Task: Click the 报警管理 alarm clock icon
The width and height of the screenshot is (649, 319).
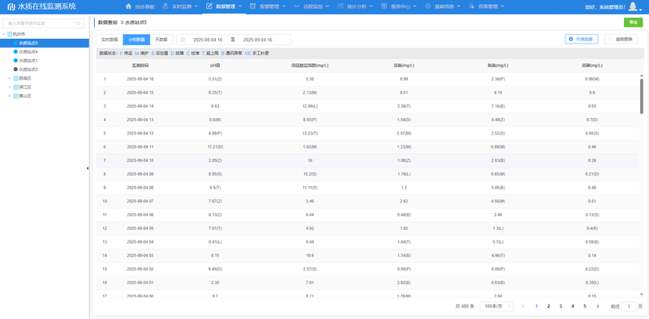Action: click(252, 6)
